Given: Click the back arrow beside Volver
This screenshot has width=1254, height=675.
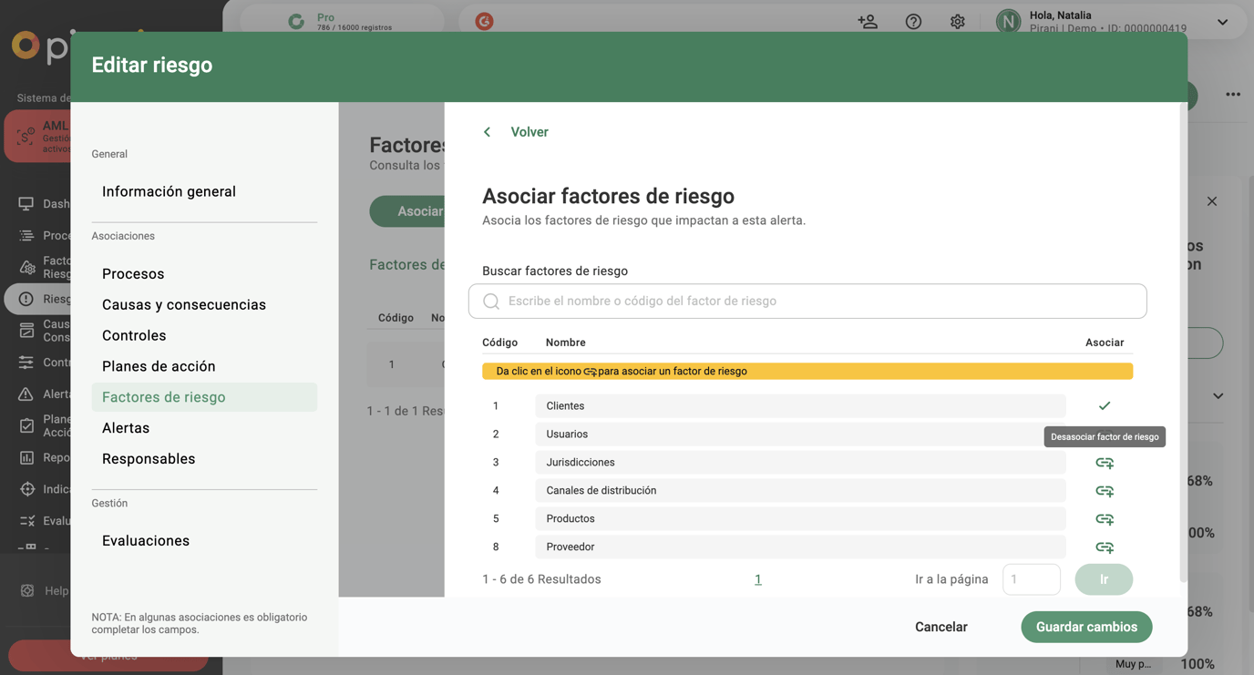Looking at the screenshot, I should click(x=488, y=132).
